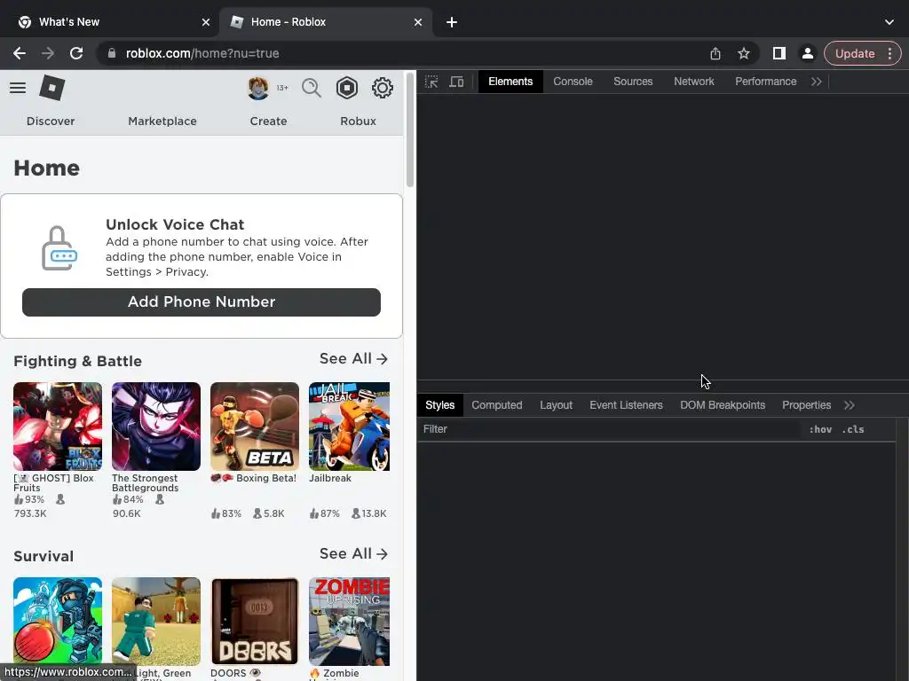Open Chrome three-dot menu
The image size is (909, 681).
click(x=889, y=53)
